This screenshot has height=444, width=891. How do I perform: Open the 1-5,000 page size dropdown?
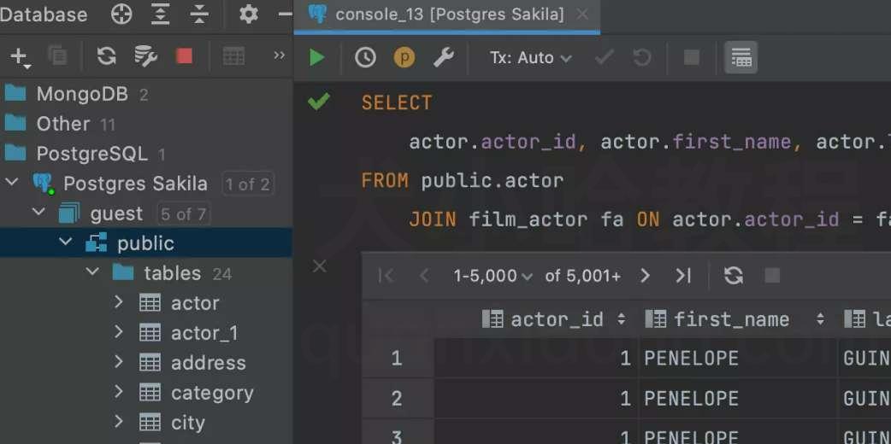coord(493,276)
